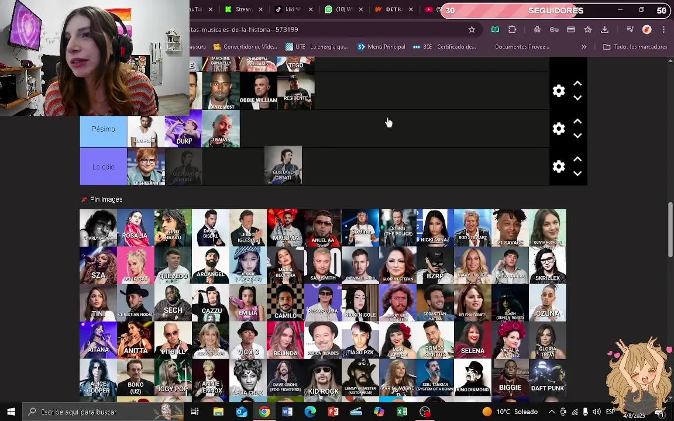
Task: Open Convertidor de Vide... bookmark
Action: coord(246,47)
